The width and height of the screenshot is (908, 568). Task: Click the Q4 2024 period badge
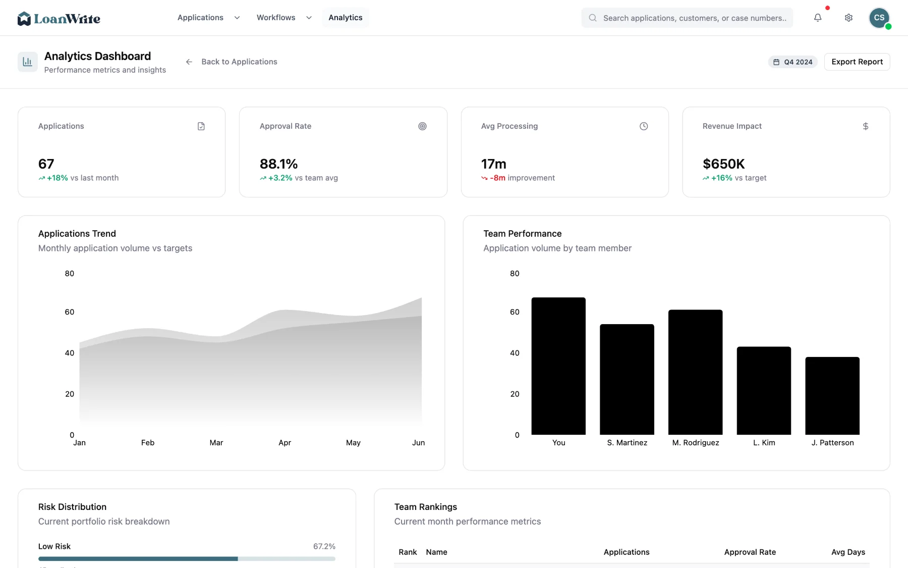tap(793, 62)
